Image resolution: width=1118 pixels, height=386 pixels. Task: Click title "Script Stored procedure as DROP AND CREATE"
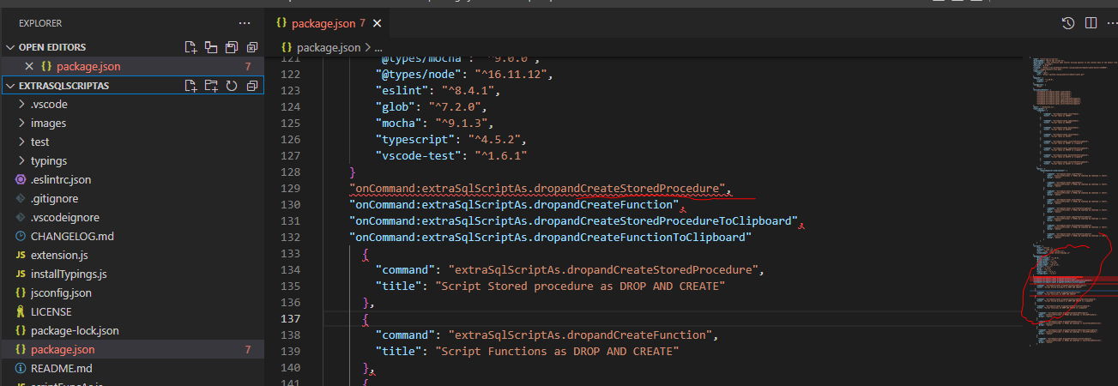click(580, 286)
